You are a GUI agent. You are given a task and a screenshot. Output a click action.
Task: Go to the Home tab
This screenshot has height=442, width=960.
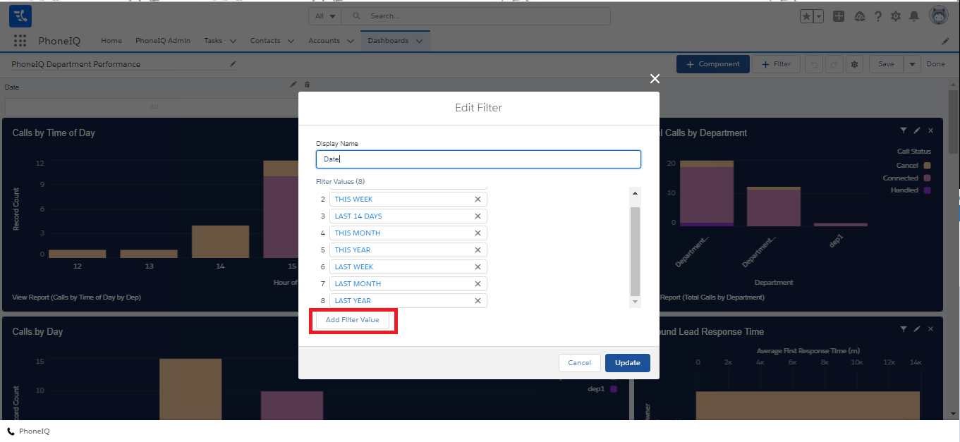(x=111, y=41)
